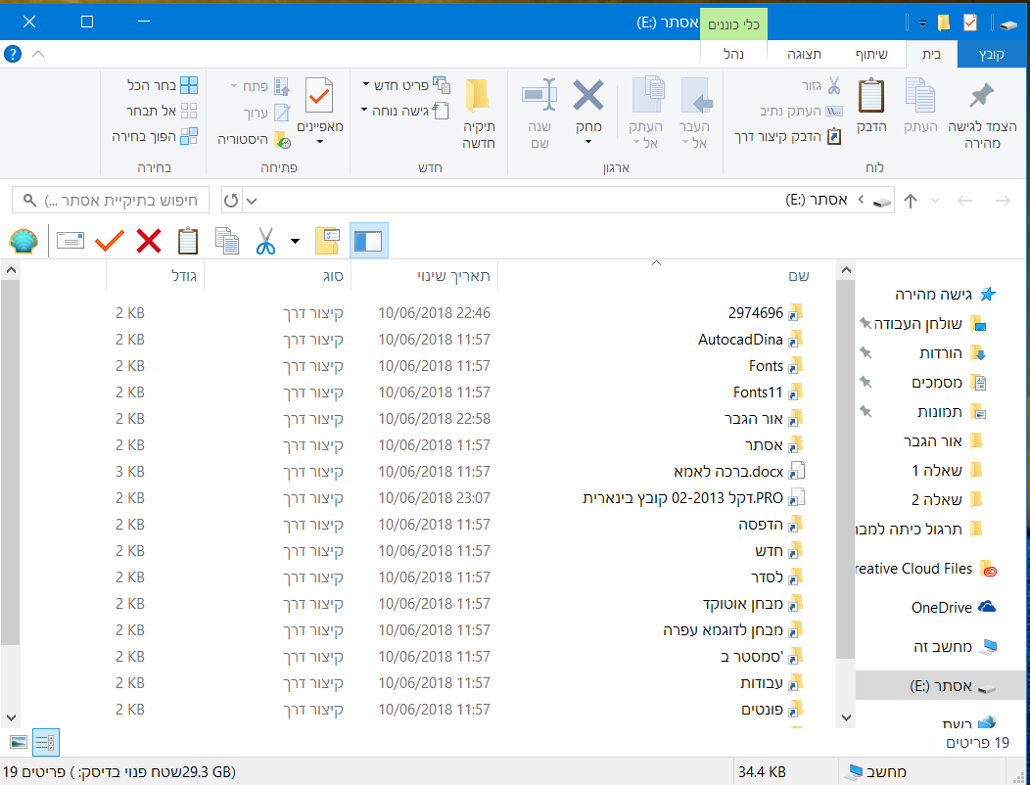
Task: Click the large הדבק paste ribbon icon
Action: (x=871, y=97)
